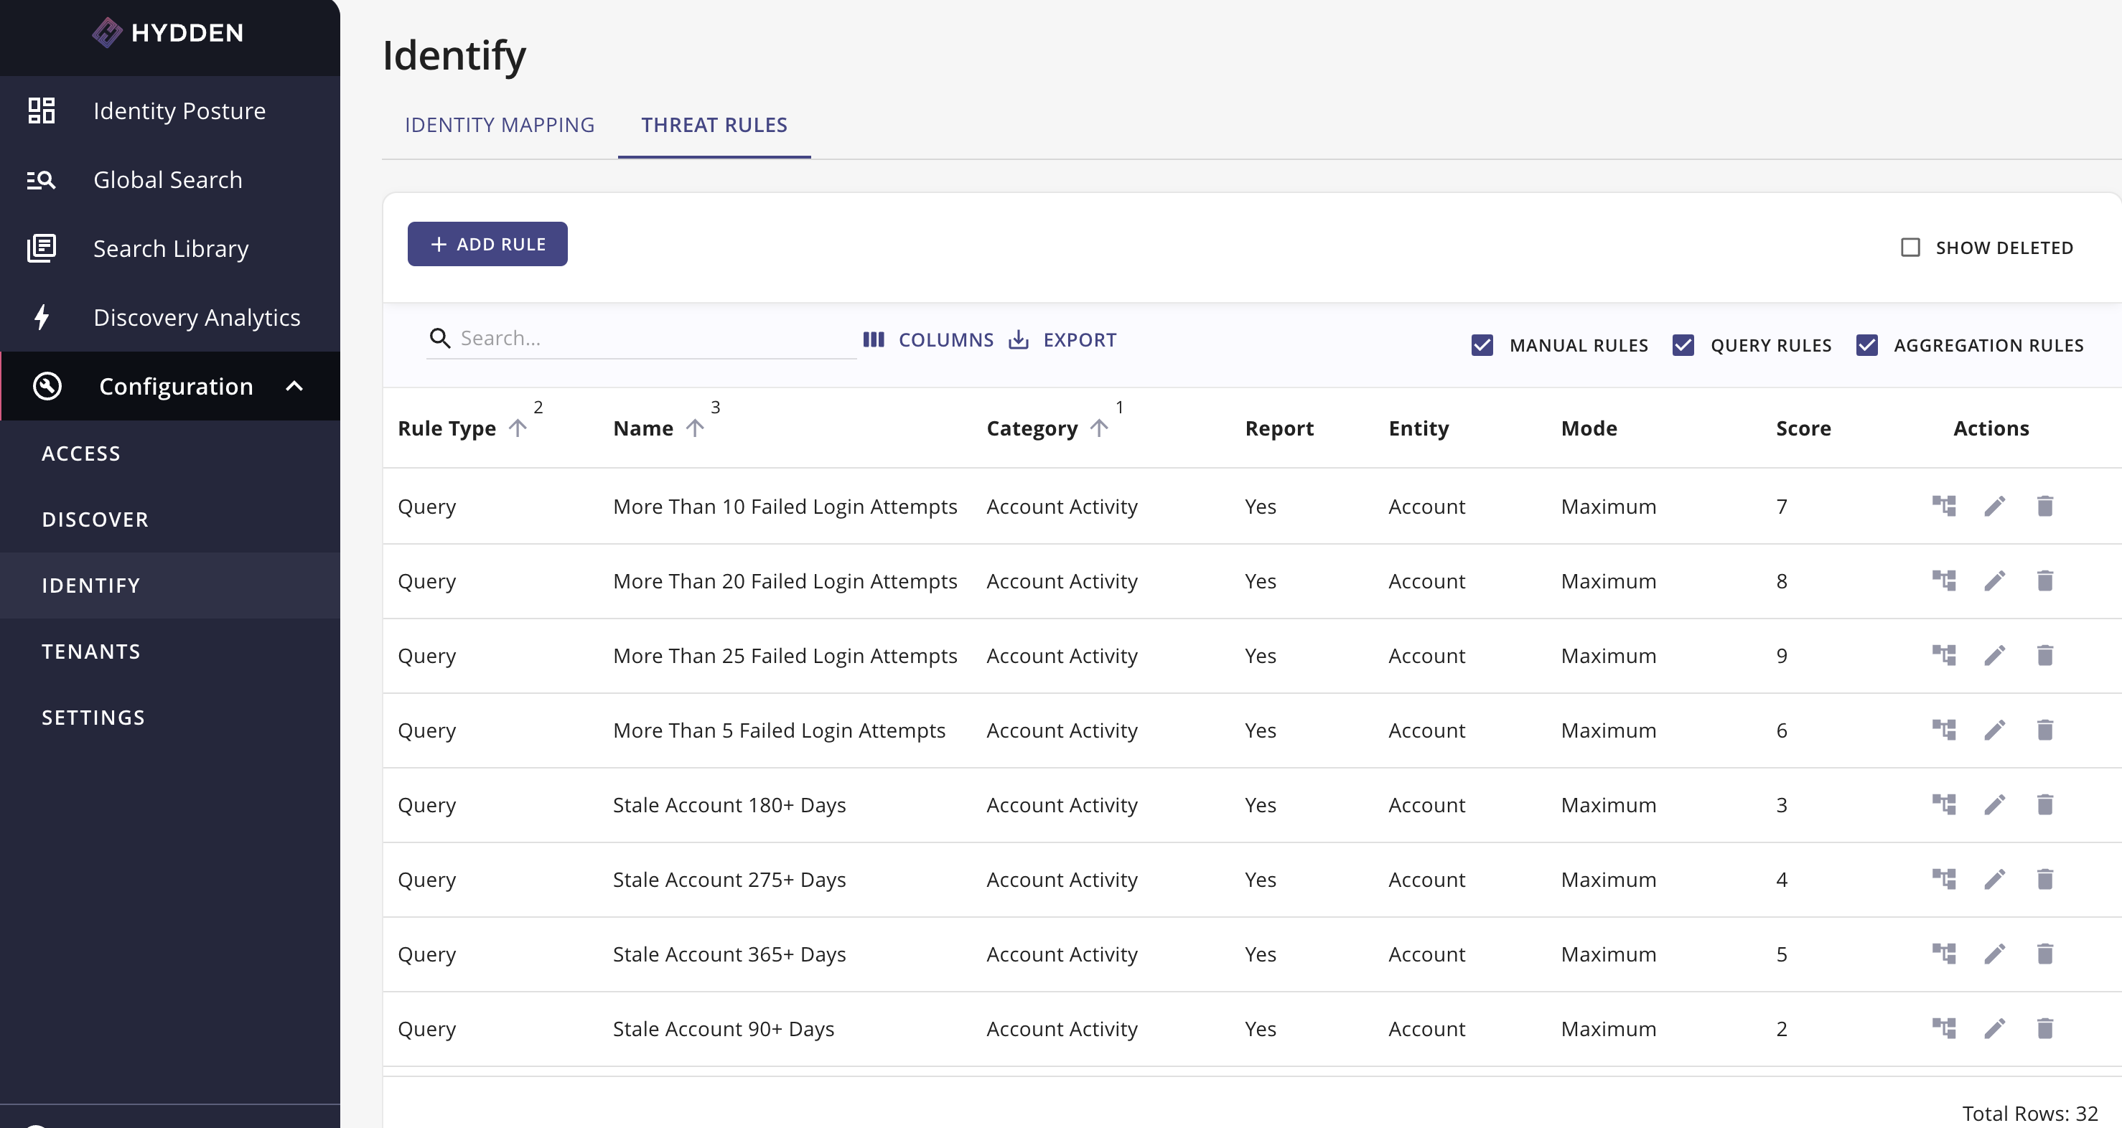2122x1128 pixels.
Task: Select the More Than 25 Failed Login Attempts name
Action: [x=785, y=655]
